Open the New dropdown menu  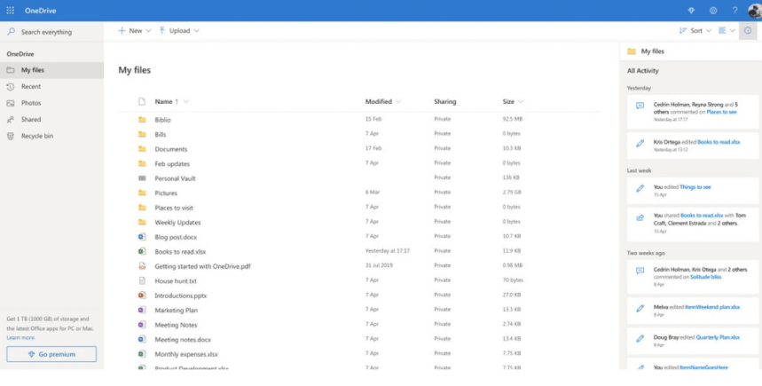tap(135, 31)
